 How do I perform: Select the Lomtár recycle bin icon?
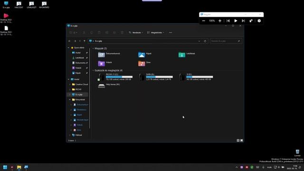[x=297, y=153]
